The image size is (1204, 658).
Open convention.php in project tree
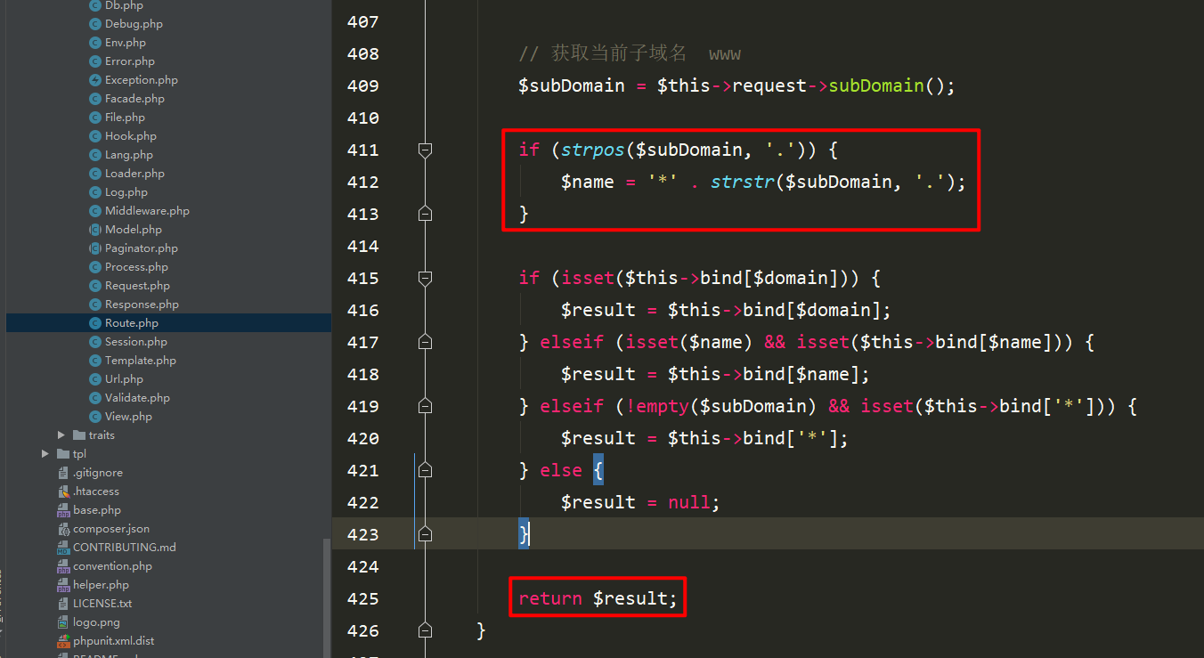coord(112,566)
